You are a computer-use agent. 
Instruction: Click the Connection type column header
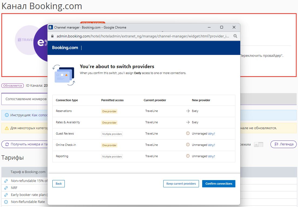coord(67,100)
